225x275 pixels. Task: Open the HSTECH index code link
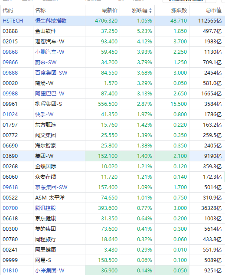(13, 21)
